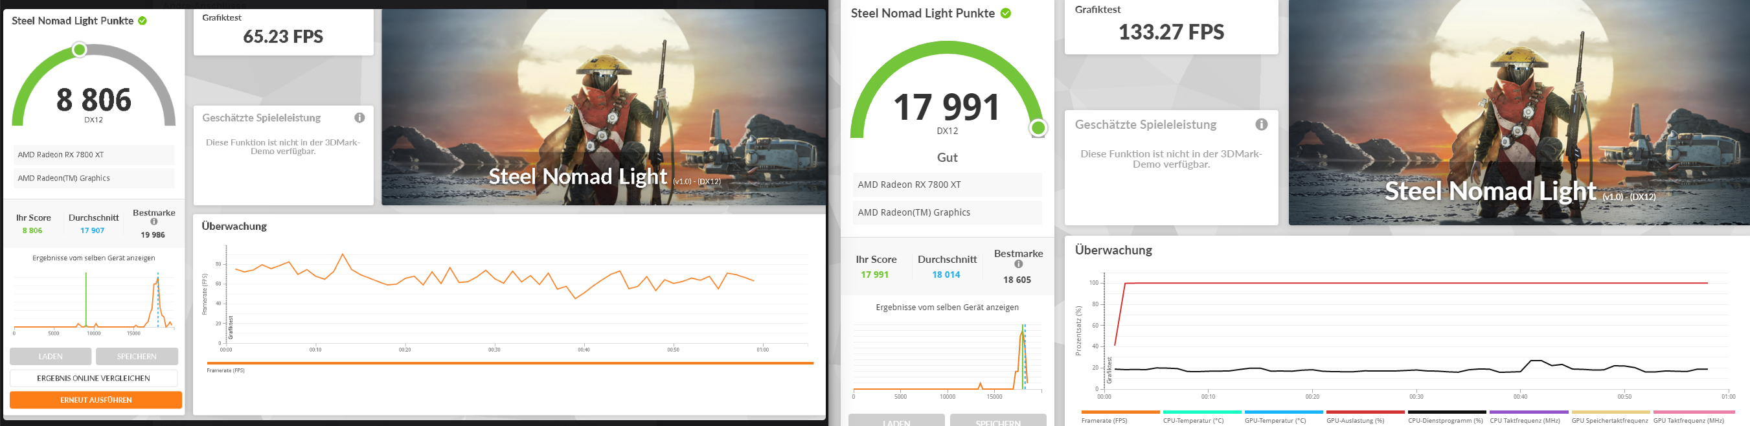The image size is (1750, 426).
Task: Click the 133.27 FPS Grafiktest value
Action: (x=1171, y=32)
